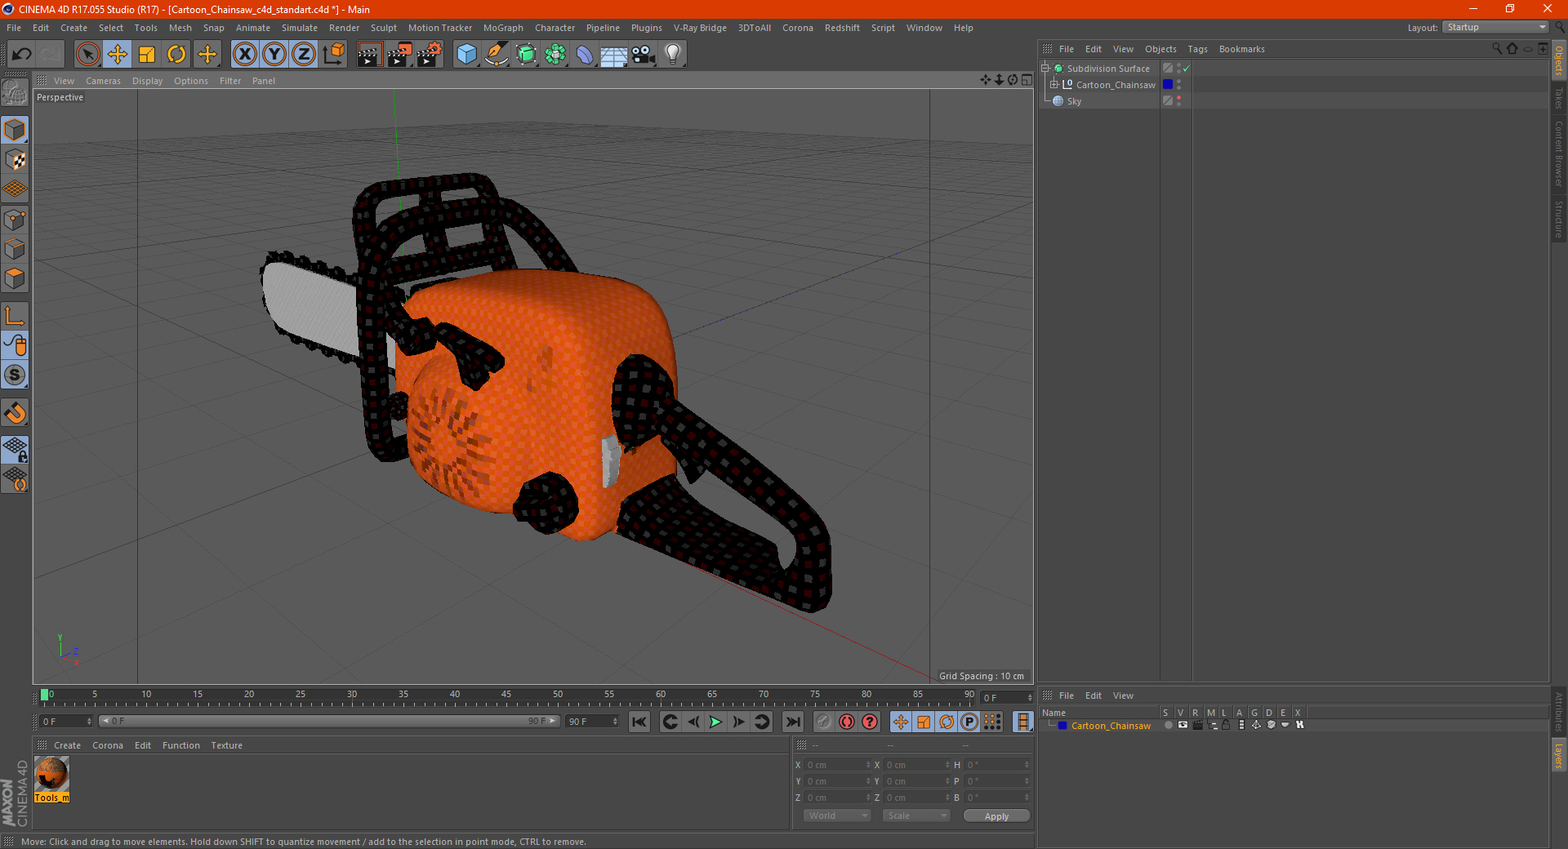Open the Character menu
Screen dimensions: 1568x849
coord(555,28)
